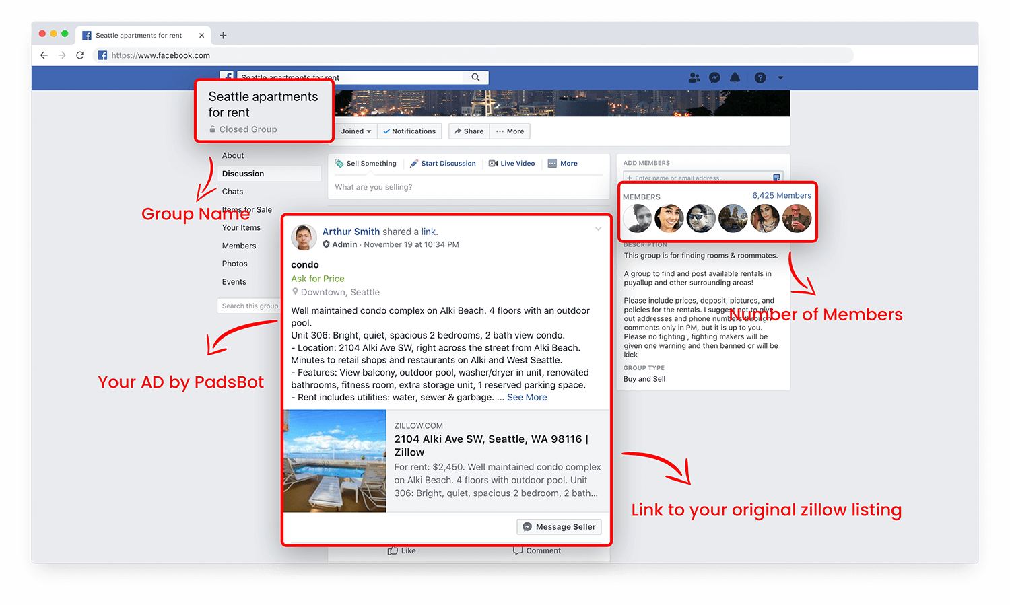Click the help question mark icon
The width and height of the screenshot is (1010, 605).
[760, 78]
